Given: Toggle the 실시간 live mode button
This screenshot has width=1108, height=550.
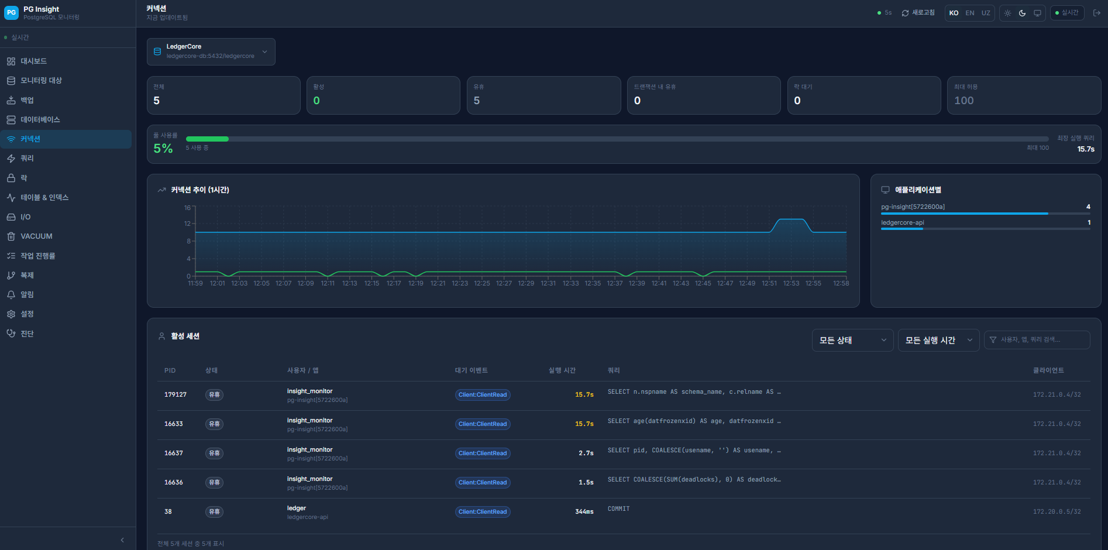Looking at the screenshot, I should [x=1067, y=13].
